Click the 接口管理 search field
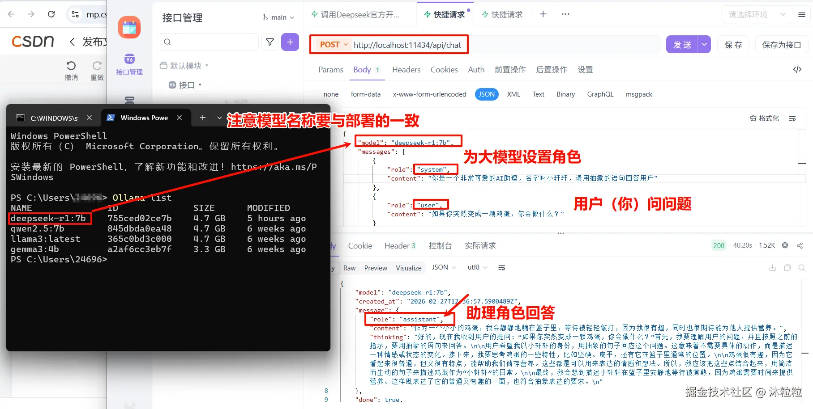 [208, 42]
